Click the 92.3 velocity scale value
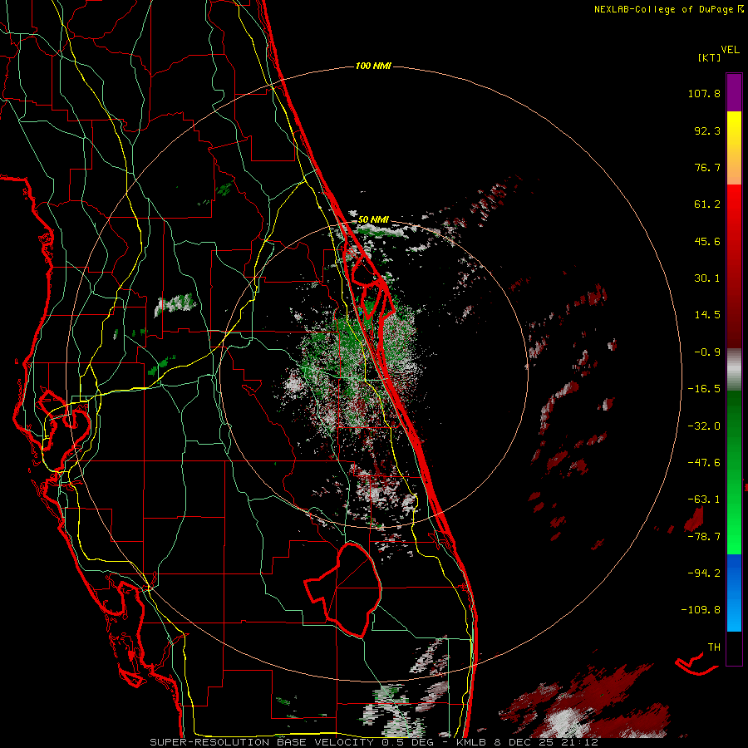The width and height of the screenshot is (748, 748). tap(707, 130)
